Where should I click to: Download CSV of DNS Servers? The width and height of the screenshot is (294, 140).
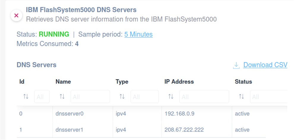pos(265,65)
